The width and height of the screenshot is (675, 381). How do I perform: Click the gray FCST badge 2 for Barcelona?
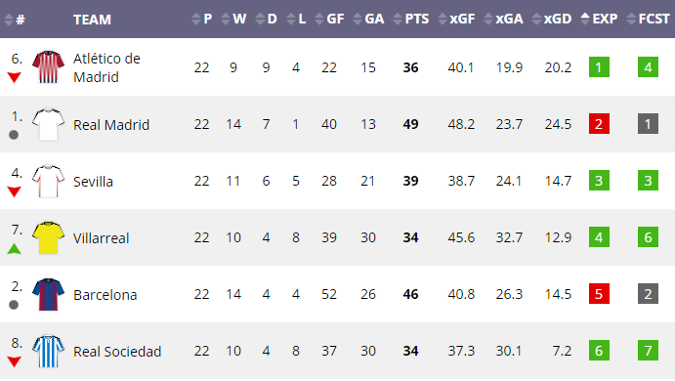(x=648, y=294)
